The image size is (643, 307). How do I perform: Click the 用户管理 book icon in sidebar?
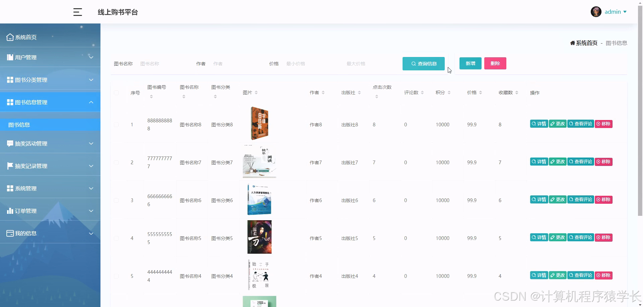10,57
